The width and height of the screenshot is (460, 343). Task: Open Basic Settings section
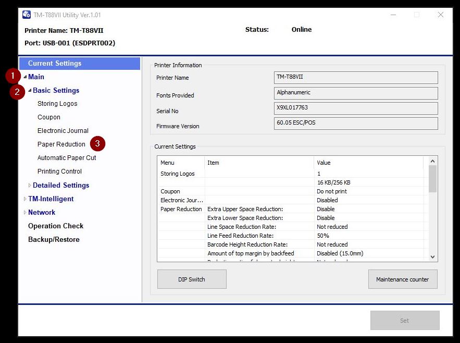pyautogui.click(x=56, y=91)
